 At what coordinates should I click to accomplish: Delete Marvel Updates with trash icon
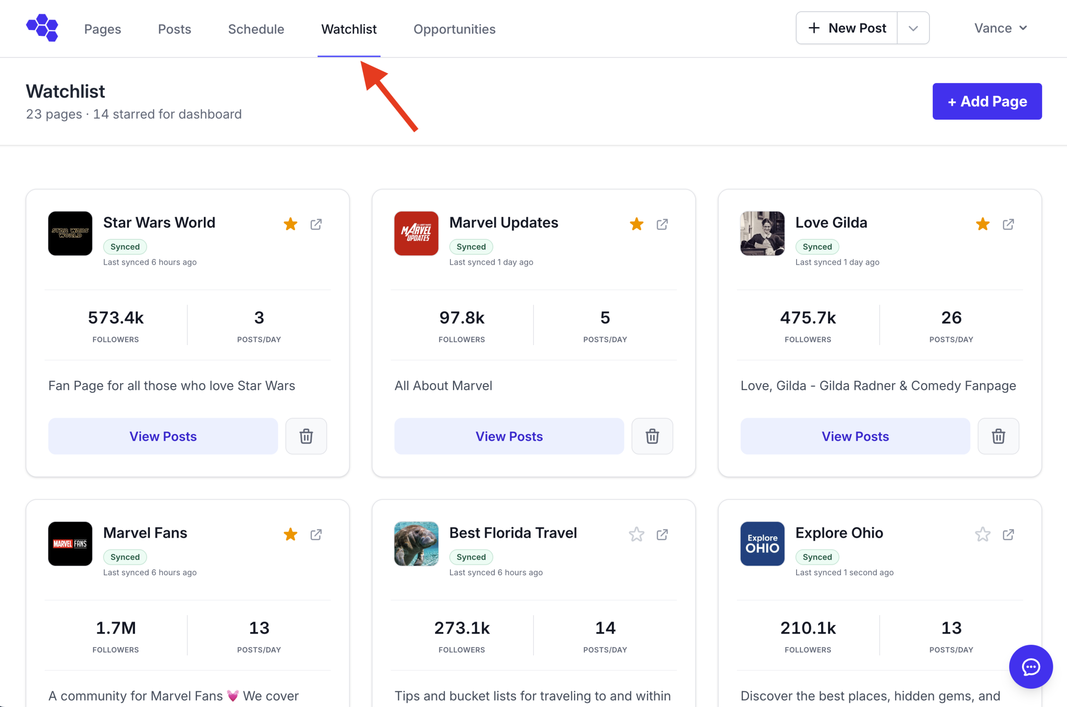[x=652, y=436]
